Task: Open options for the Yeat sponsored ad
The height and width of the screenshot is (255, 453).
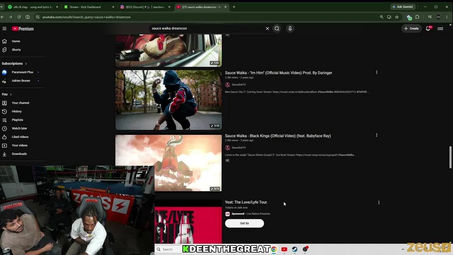Action: click(379, 203)
